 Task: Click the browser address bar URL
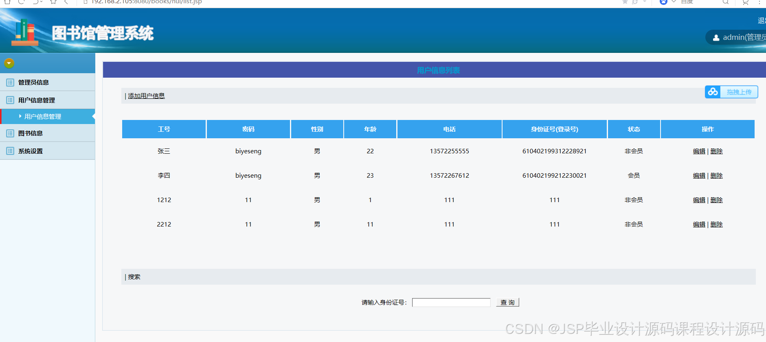(x=146, y=2)
